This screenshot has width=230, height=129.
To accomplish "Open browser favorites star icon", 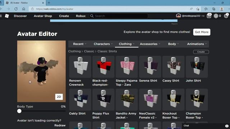I will [206, 9].
